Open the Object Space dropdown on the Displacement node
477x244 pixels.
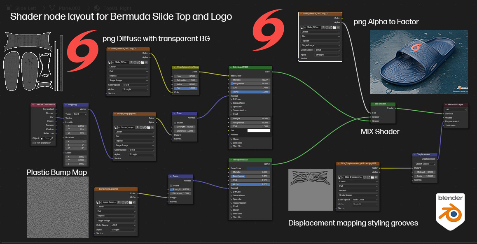(x=424, y=163)
